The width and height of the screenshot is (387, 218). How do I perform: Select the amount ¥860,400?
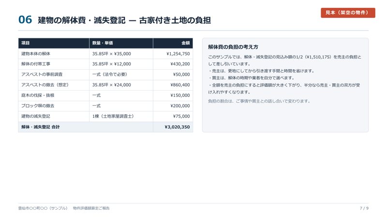[x=180, y=85]
